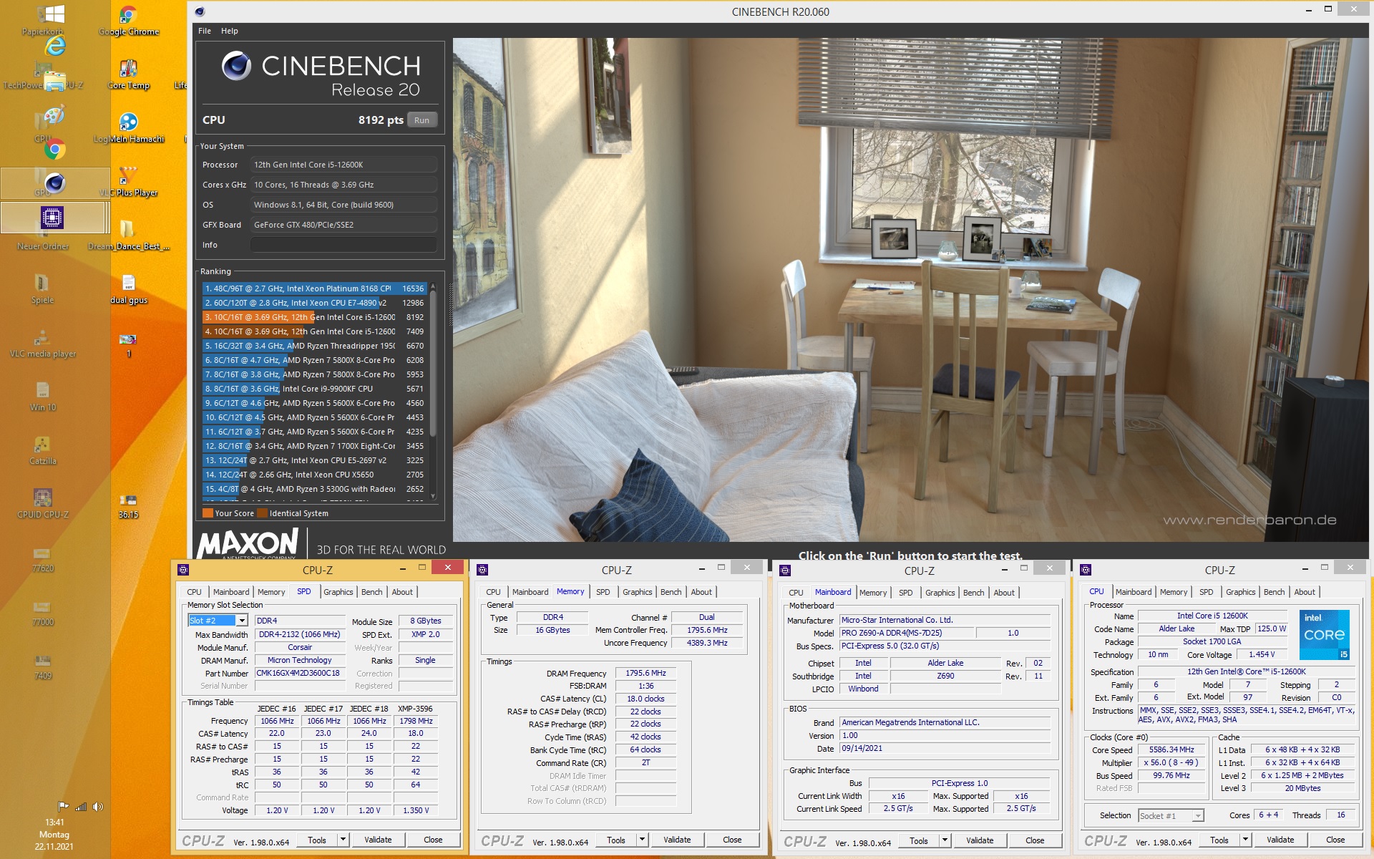This screenshot has height=859, width=1374.
Task: Click Tools button in the Mainboard CPU-Z window
Action: coord(919,840)
